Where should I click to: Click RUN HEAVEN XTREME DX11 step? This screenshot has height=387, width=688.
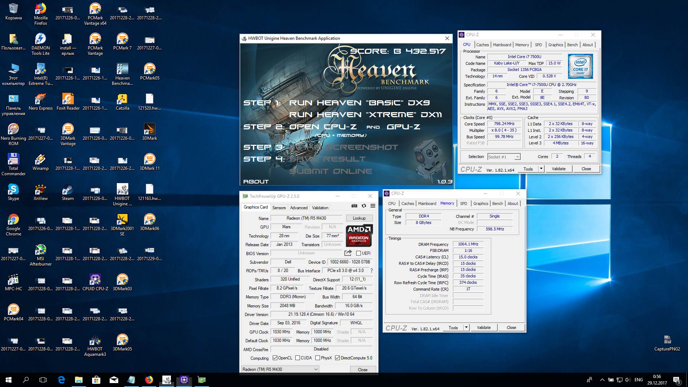click(x=365, y=115)
